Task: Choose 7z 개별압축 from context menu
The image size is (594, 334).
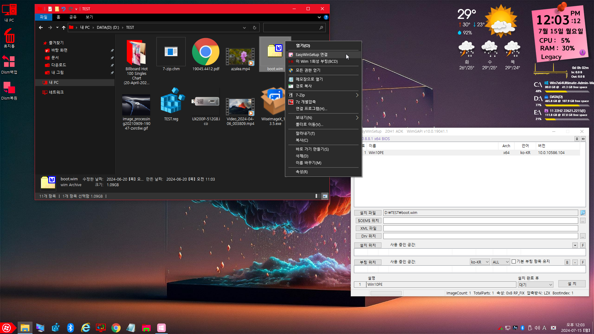Action: click(x=323, y=102)
